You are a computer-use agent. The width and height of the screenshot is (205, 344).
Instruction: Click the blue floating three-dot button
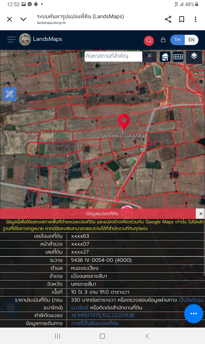[x=194, y=314]
